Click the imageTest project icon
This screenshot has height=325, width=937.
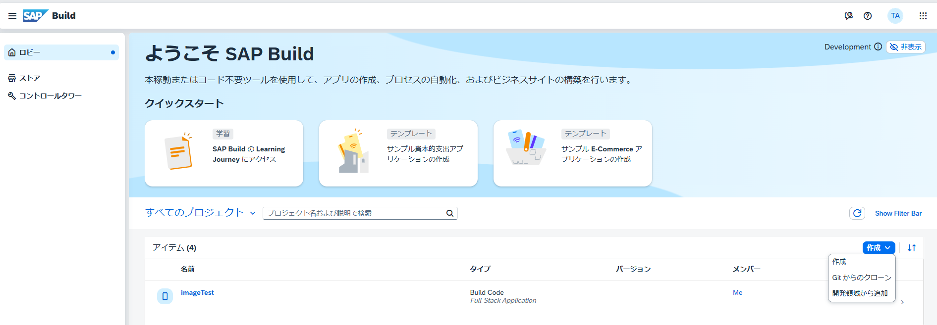coord(165,296)
